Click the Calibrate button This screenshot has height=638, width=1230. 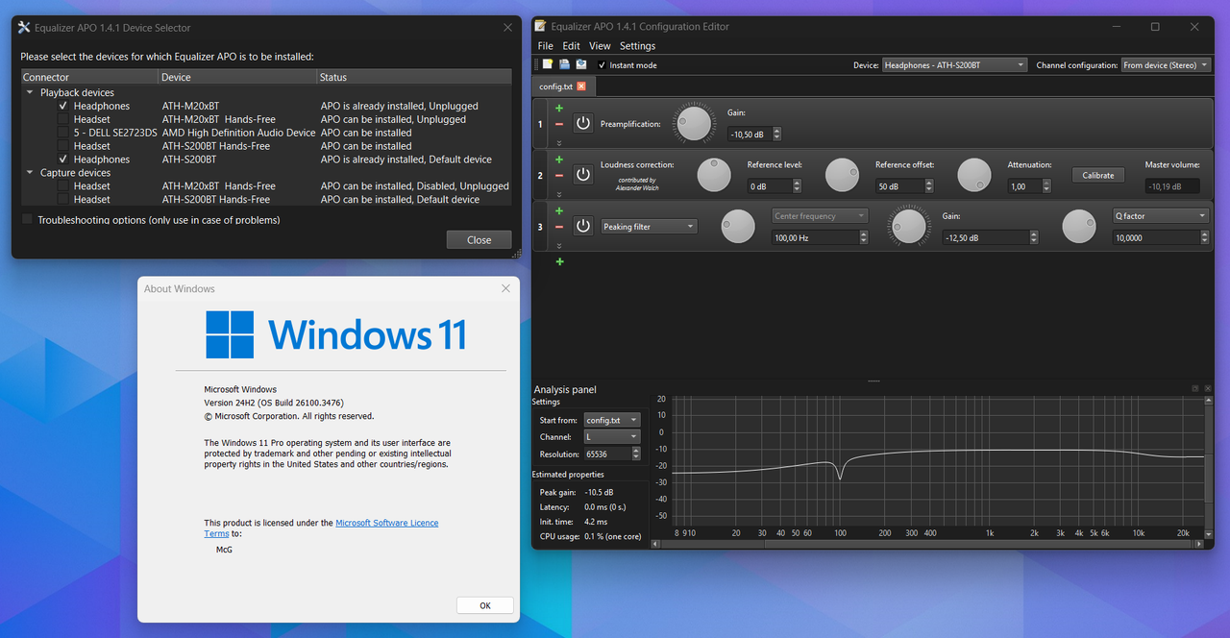(x=1097, y=175)
